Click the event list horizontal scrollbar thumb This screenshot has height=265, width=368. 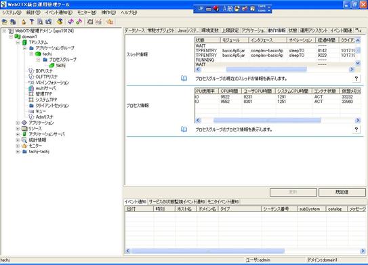(x=208, y=251)
